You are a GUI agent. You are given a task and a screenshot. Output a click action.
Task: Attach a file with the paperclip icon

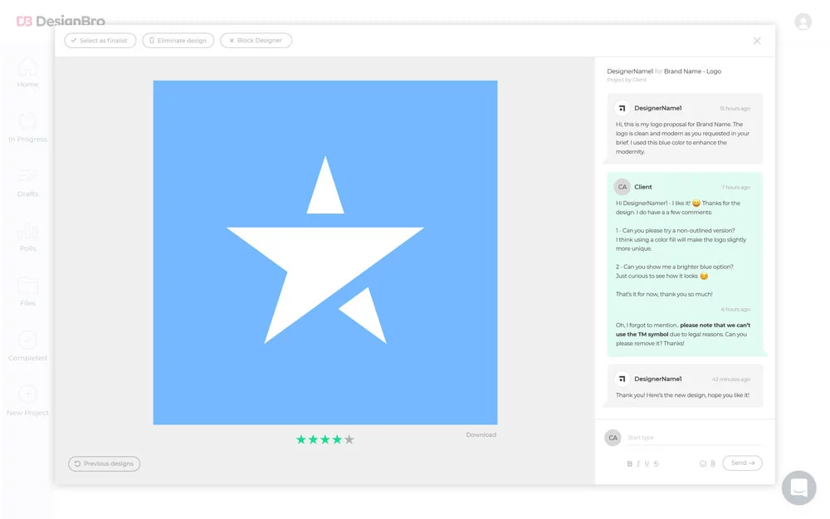(x=713, y=463)
